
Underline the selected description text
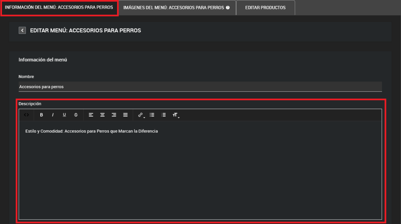coord(64,115)
